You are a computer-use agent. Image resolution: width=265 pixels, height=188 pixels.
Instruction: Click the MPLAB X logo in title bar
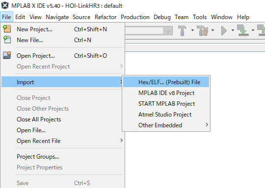click(x=5, y=5)
